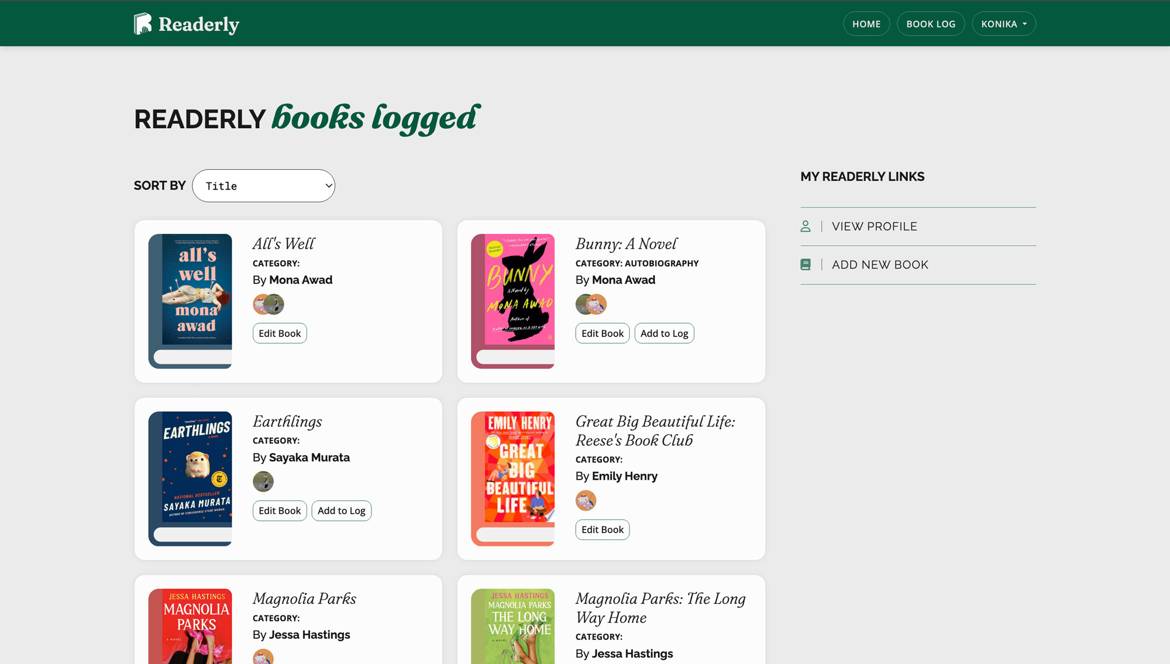The height and width of the screenshot is (664, 1170).
Task: Open the Bunny: A Novel title
Action: 627,244
